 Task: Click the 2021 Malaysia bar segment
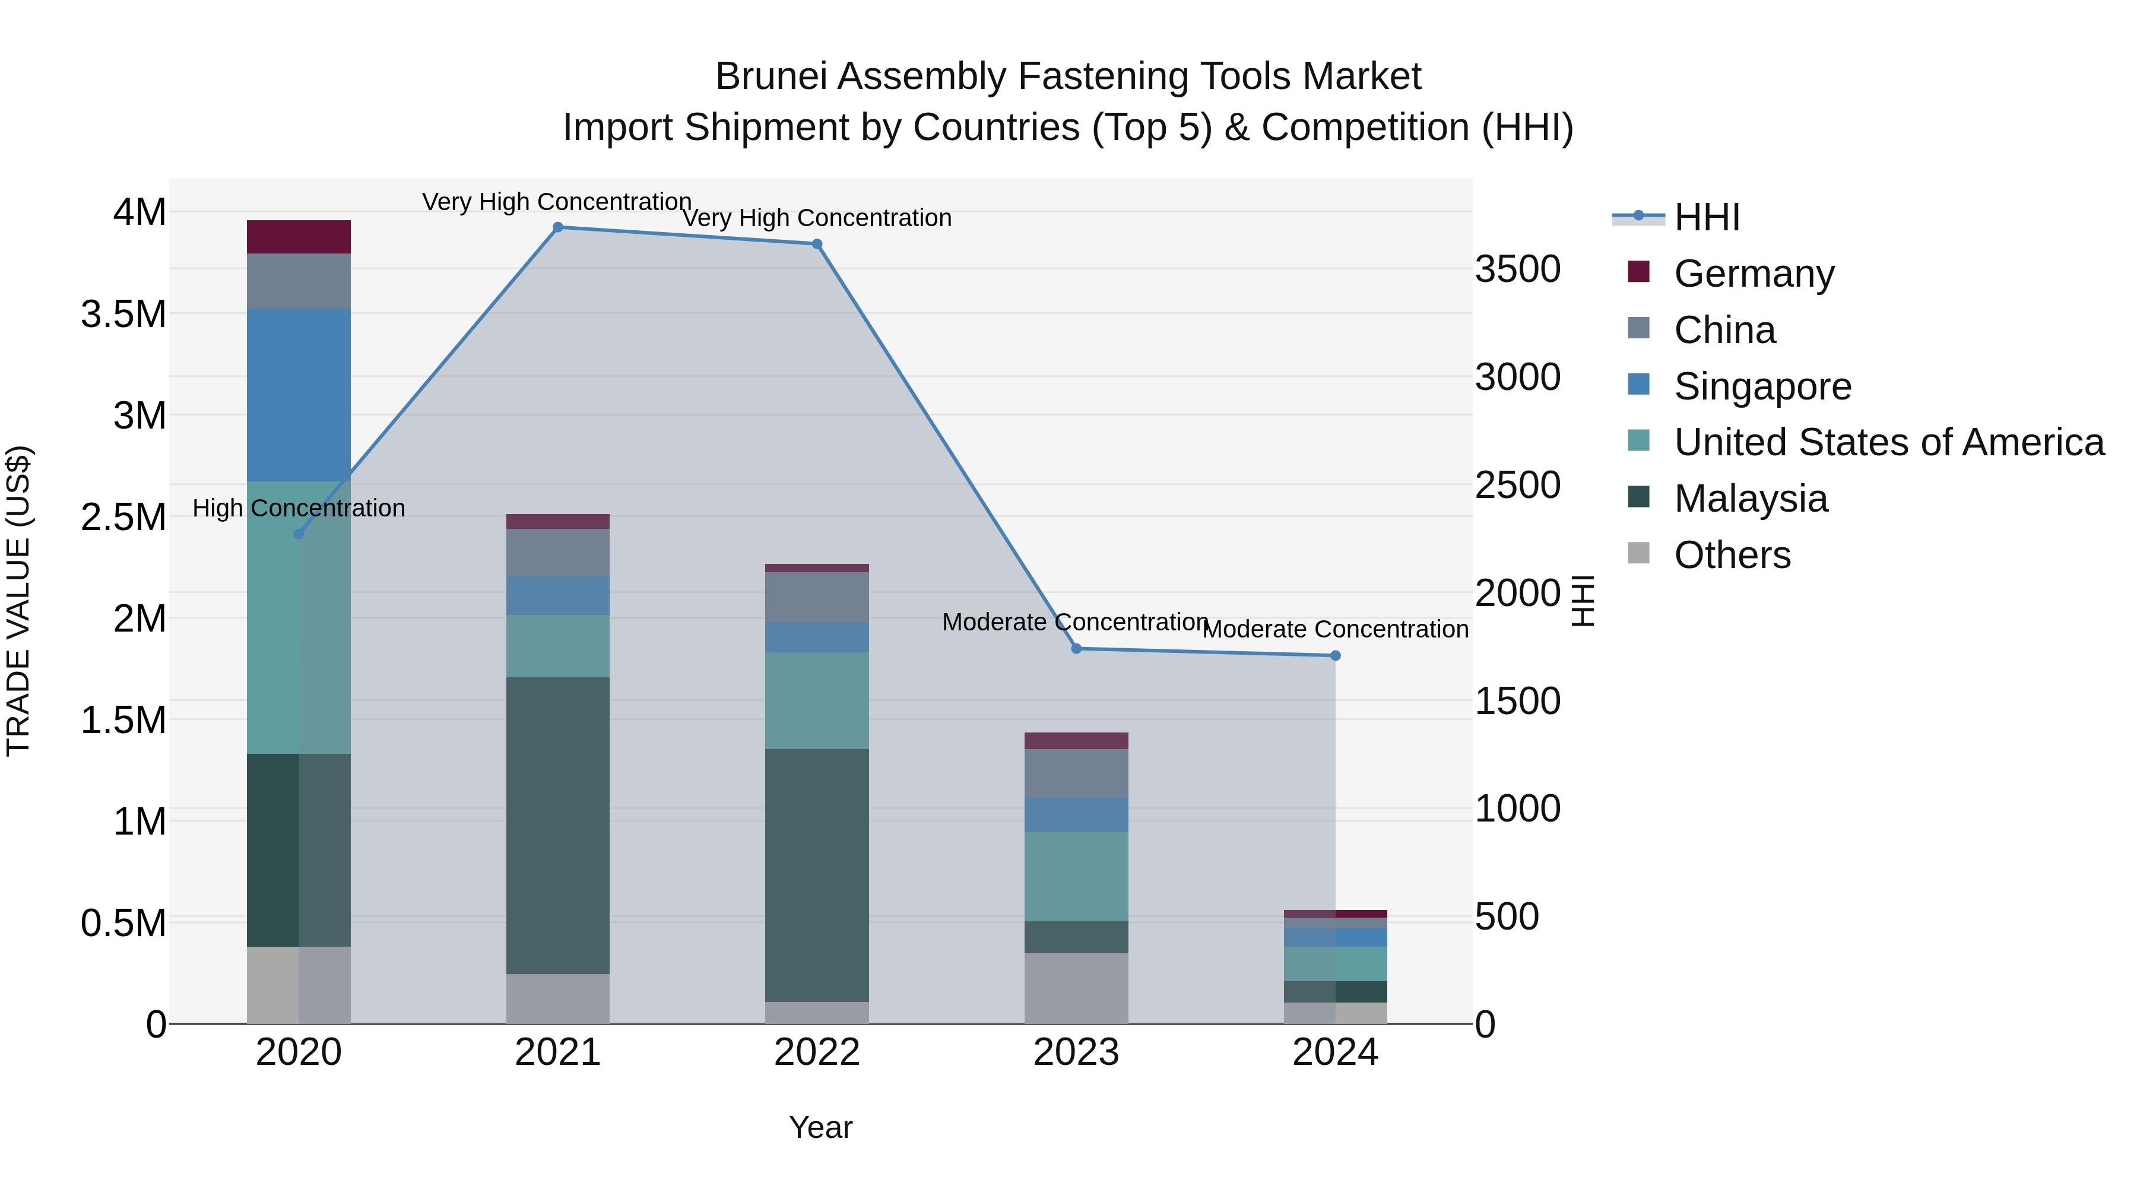(x=559, y=826)
